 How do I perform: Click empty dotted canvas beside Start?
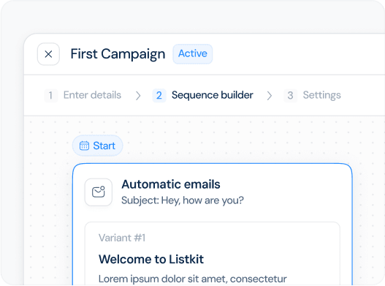(x=221, y=143)
